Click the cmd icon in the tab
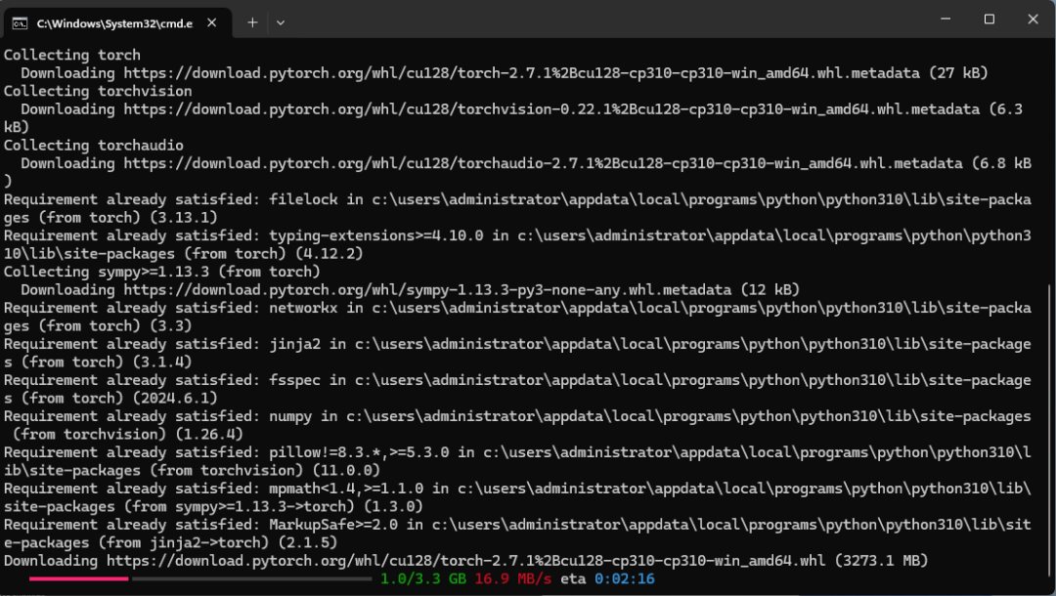The width and height of the screenshot is (1056, 596). pos(21,23)
